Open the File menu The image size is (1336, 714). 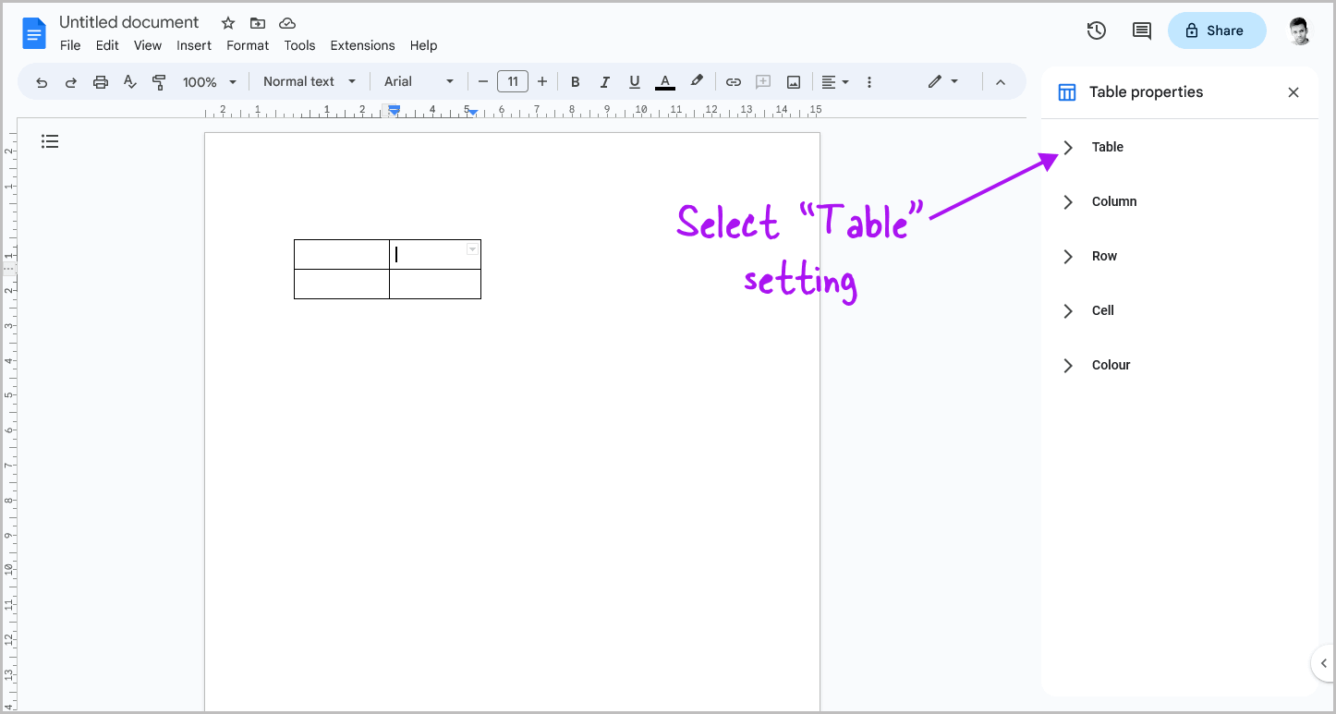click(x=70, y=45)
